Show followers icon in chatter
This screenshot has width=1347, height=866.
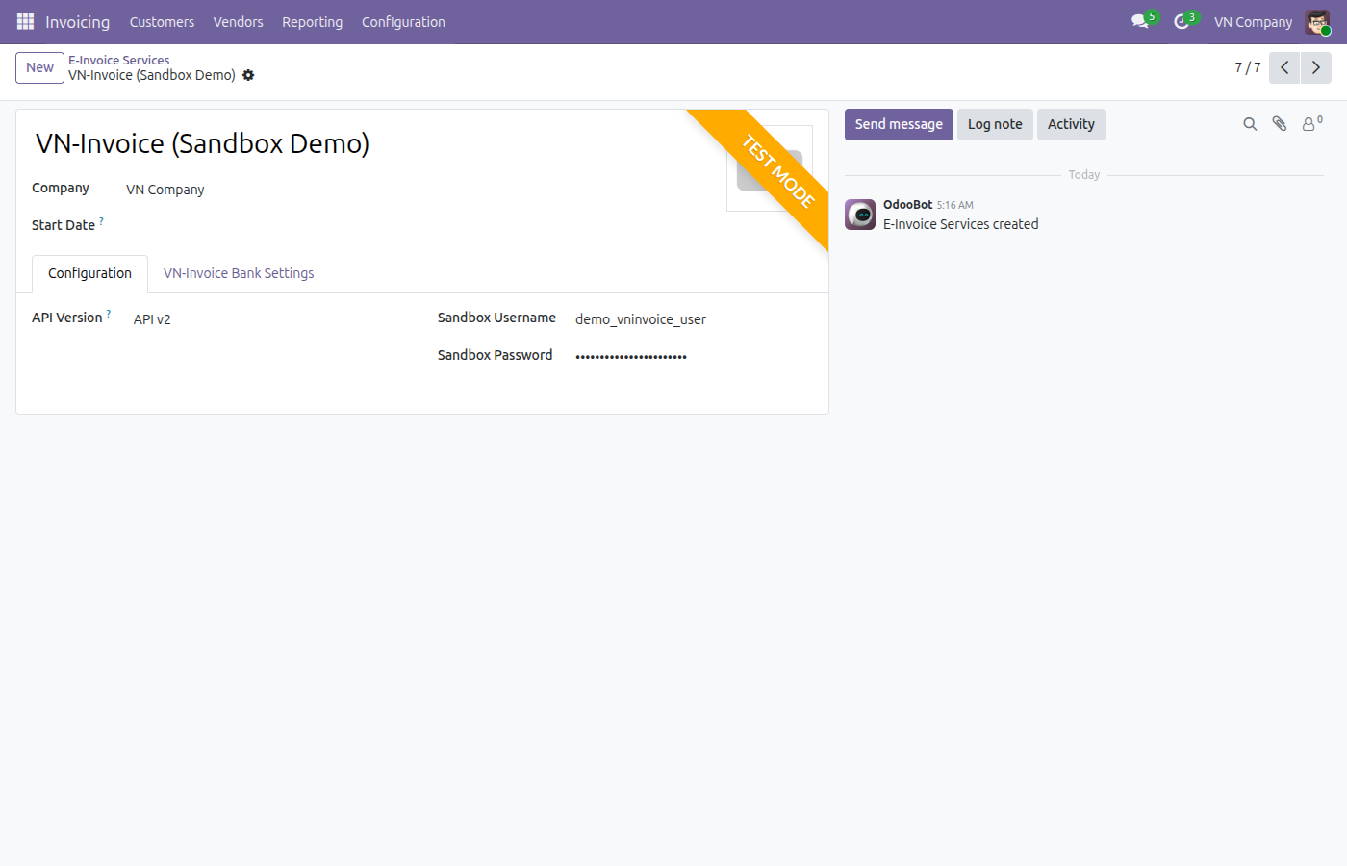coord(1311,124)
